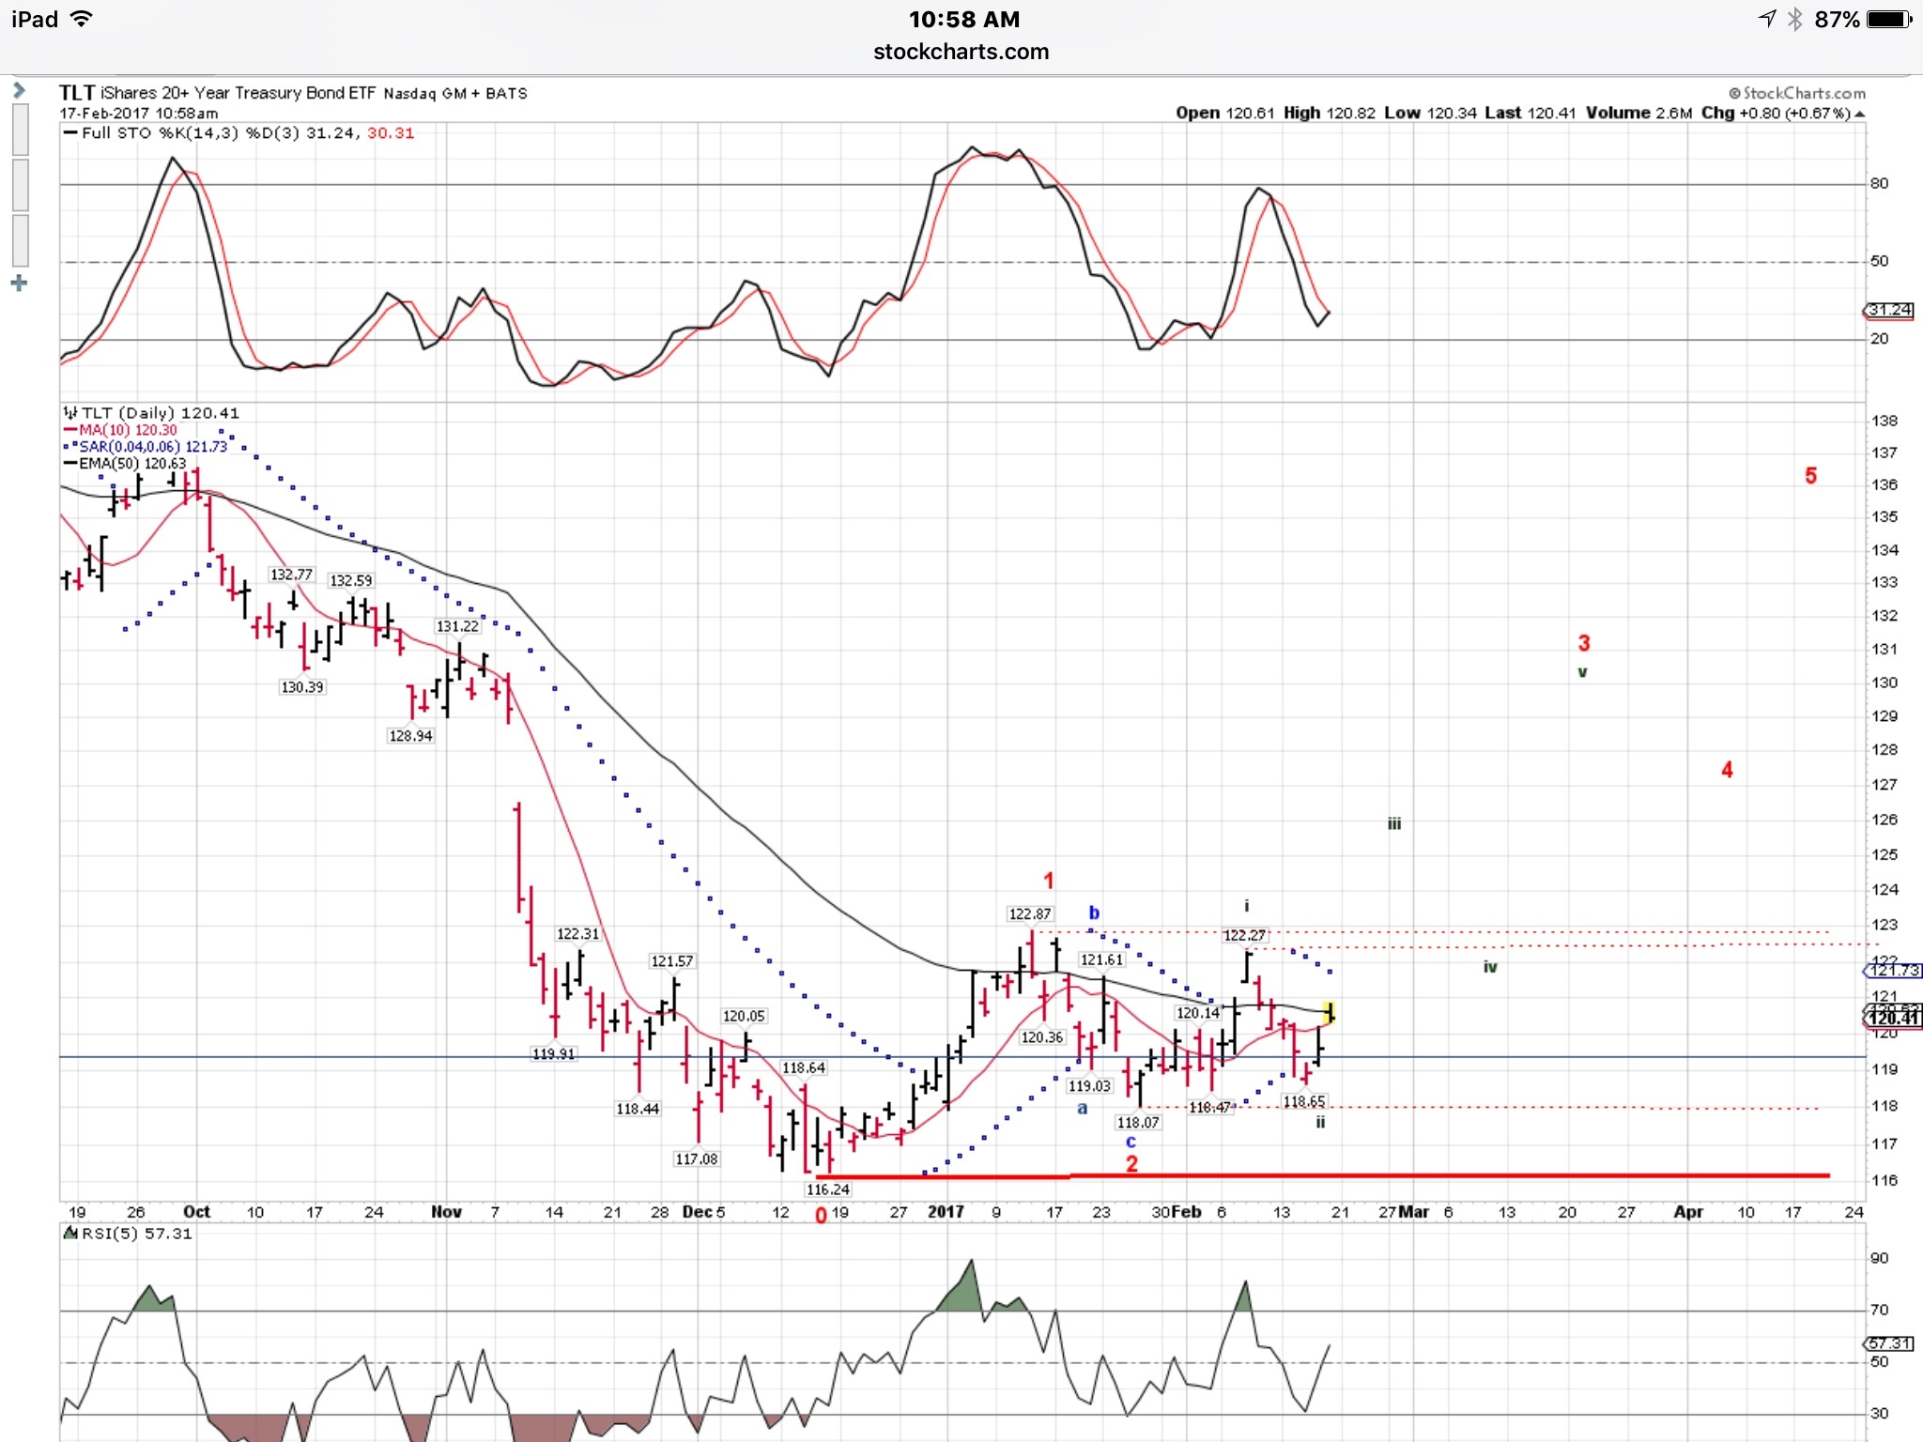Expand the sidebar chevron arrow at top-left

click(19, 91)
